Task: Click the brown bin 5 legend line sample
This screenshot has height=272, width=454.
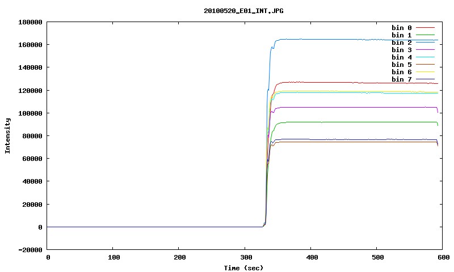Action: (425, 65)
